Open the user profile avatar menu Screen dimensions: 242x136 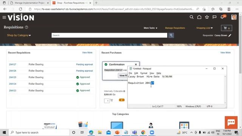234,17
